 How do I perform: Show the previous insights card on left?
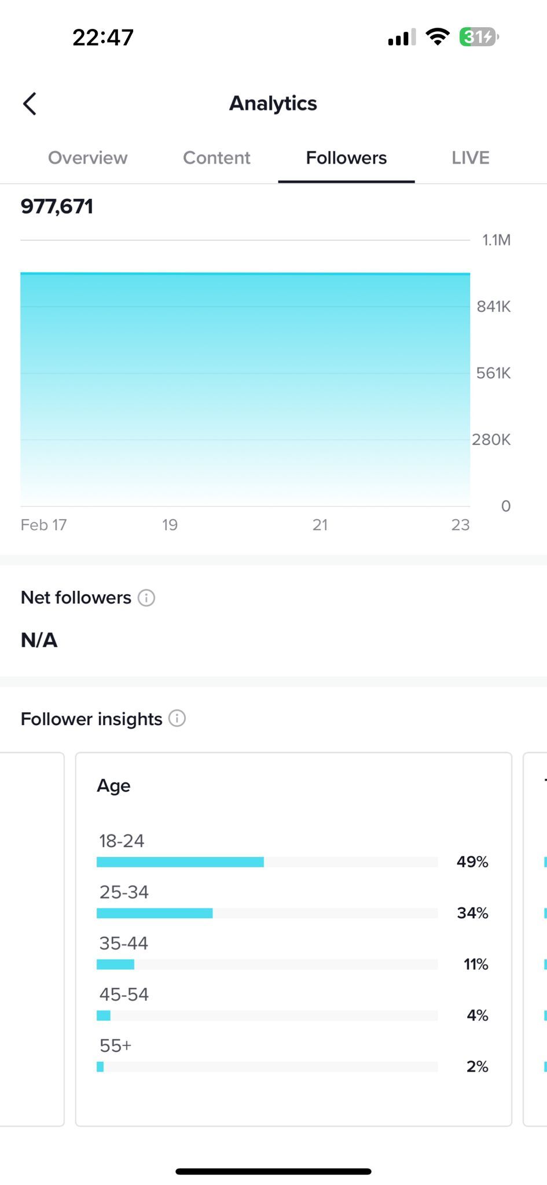32,939
